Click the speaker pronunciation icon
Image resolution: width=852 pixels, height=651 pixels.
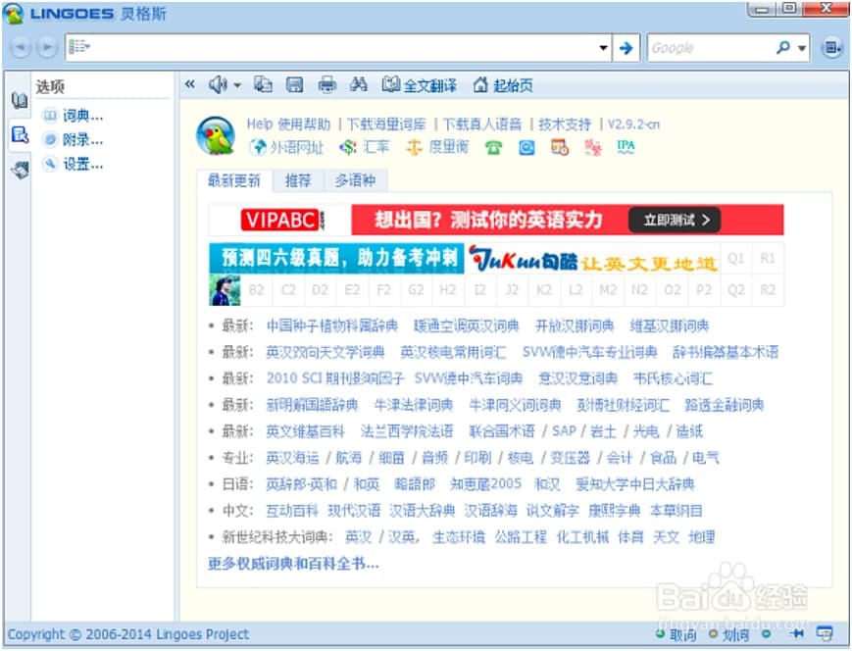click(x=219, y=85)
